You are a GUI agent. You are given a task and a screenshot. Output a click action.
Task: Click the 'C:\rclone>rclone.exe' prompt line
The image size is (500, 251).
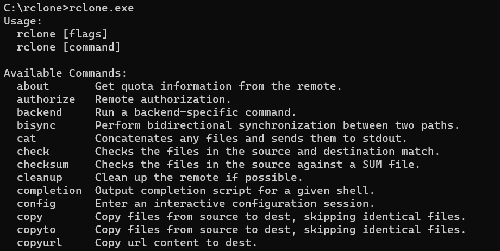68,8
